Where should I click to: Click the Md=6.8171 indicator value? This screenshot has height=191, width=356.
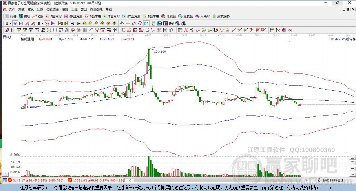[87, 39]
